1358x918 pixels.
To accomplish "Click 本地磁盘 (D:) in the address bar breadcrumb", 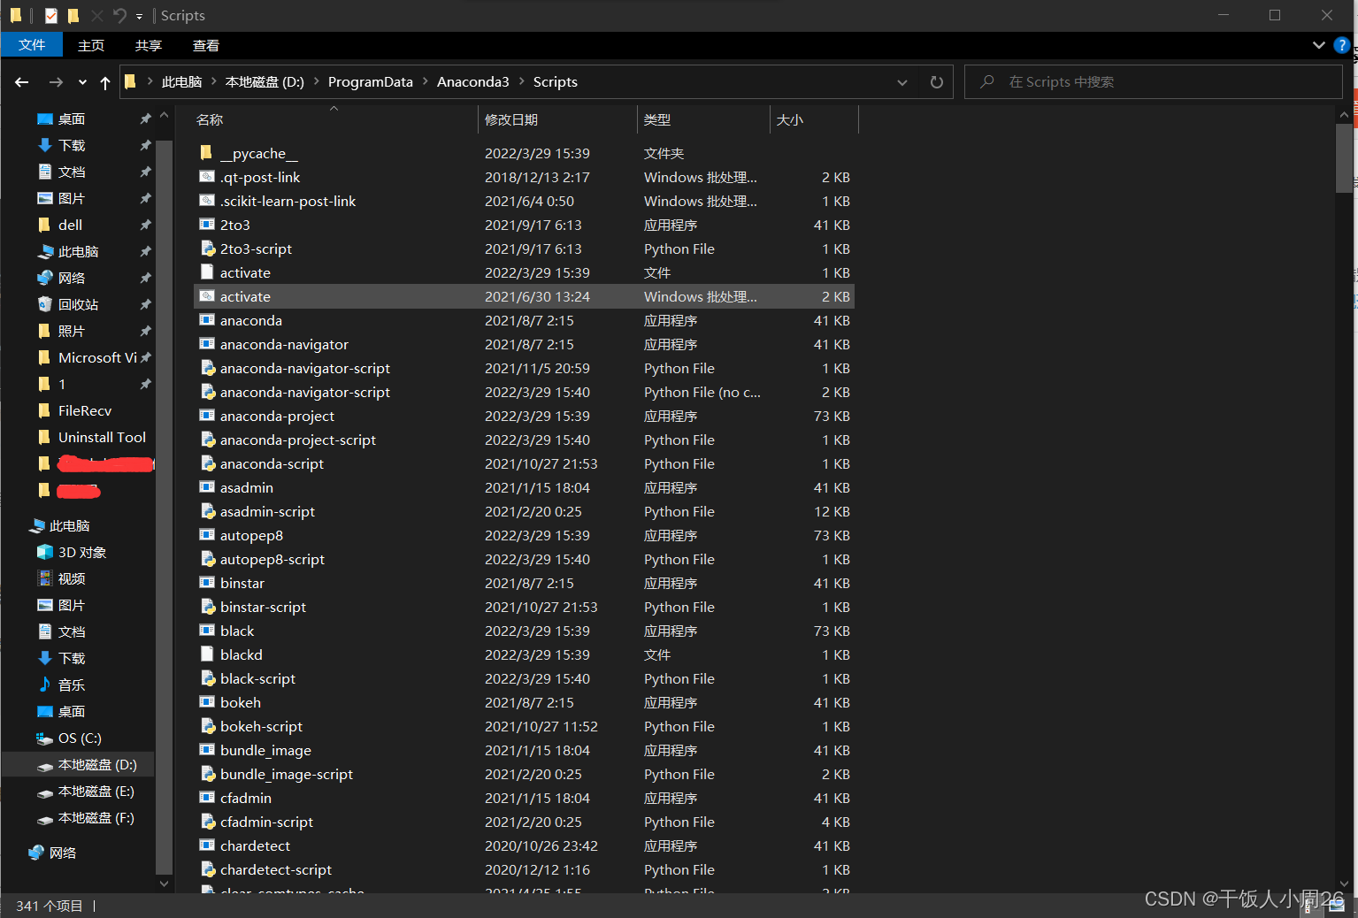I will [x=265, y=82].
